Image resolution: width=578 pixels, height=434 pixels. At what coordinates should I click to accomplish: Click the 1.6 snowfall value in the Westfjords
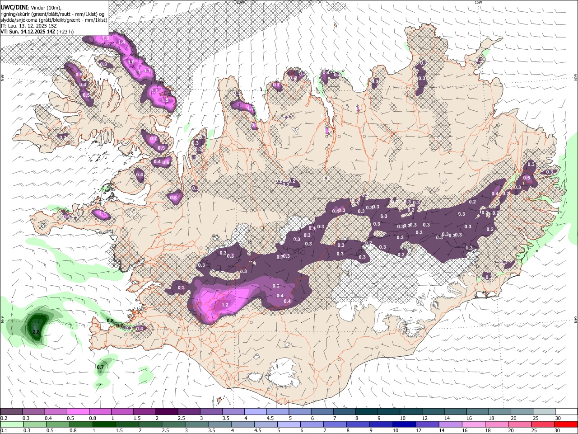coord(131,62)
